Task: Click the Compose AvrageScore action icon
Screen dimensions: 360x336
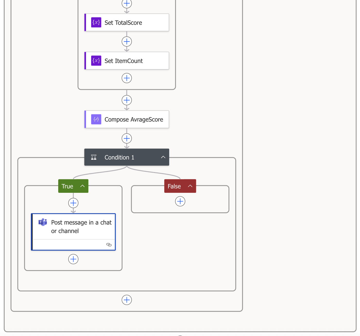Action: [96, 119]
